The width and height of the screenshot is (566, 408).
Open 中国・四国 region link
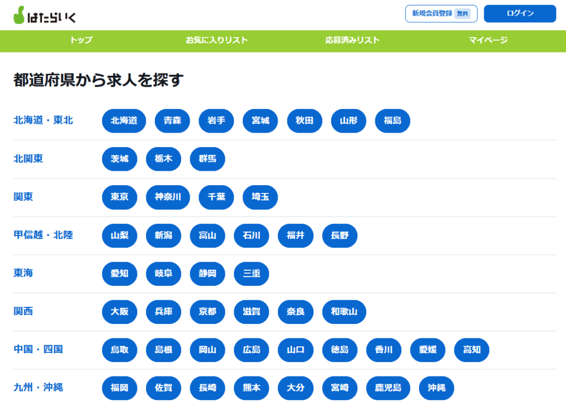(x=38, y=349)
